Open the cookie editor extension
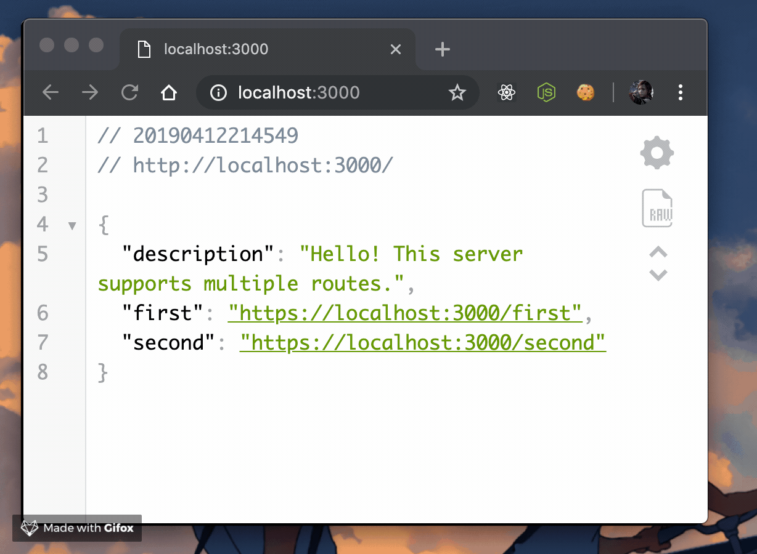Screen dimensions: 757x554 click(585, 92)
